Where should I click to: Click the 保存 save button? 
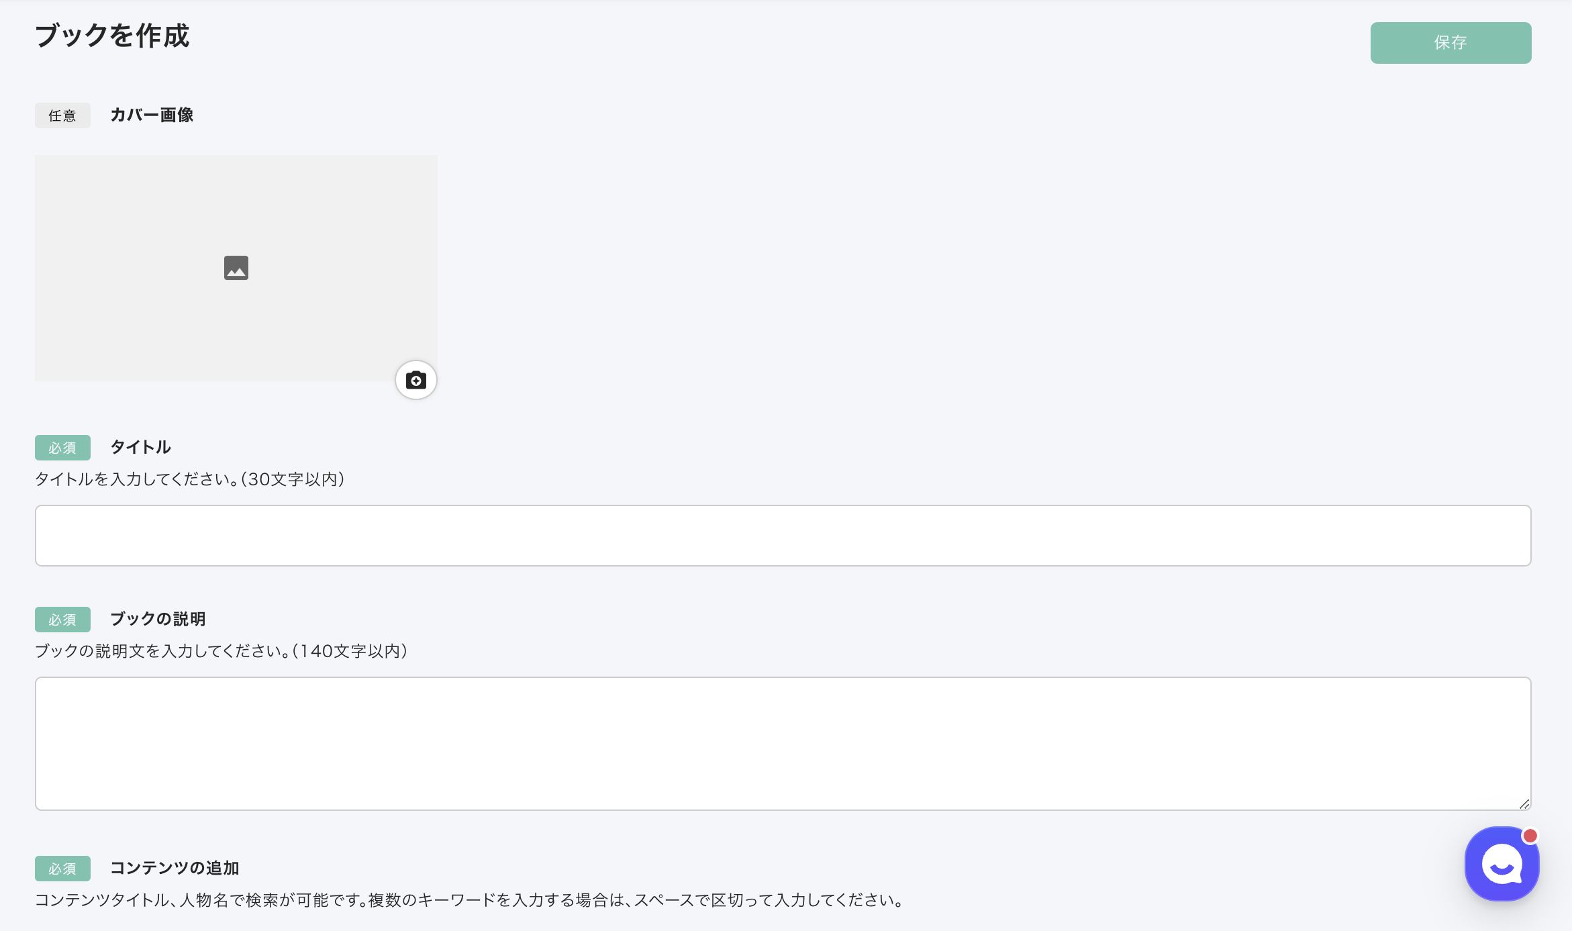(x=1451, y=43)
